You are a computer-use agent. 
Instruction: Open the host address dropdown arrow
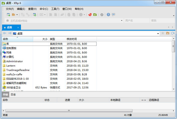tap(121, 21)
